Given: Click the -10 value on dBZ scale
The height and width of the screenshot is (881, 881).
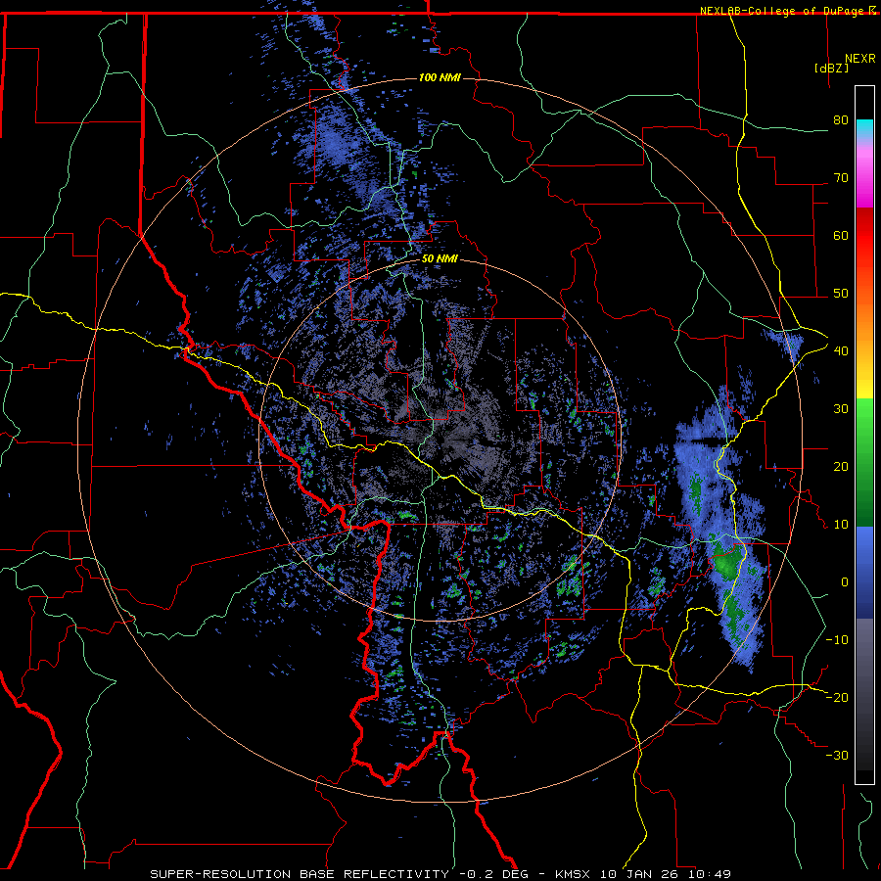Looking at the screenshot, I should pos(837,640).
